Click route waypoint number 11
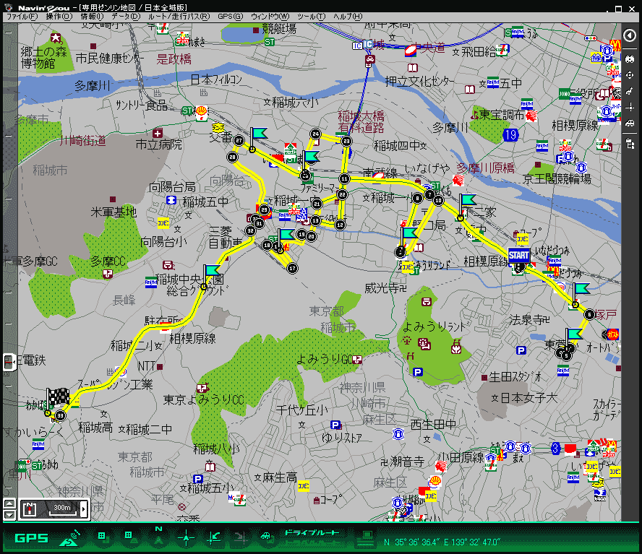The image size is (642, 554). pos(344,179)
